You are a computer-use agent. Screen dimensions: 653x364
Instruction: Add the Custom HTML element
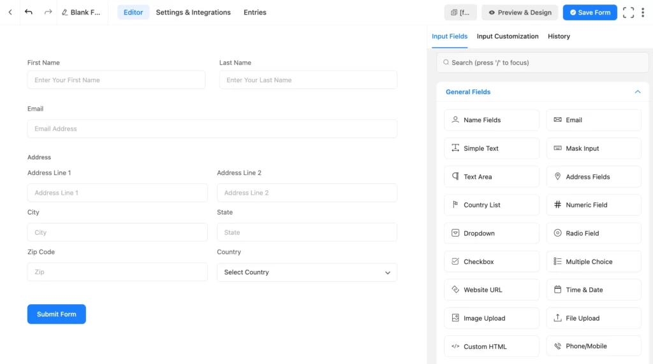[x=492, y=346]
